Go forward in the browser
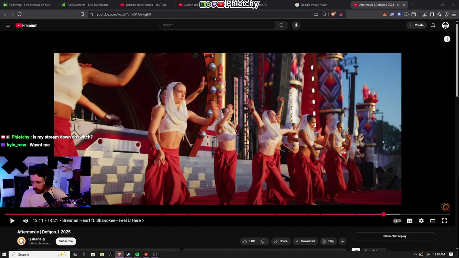459x258 pixels. tap(12, 14)
